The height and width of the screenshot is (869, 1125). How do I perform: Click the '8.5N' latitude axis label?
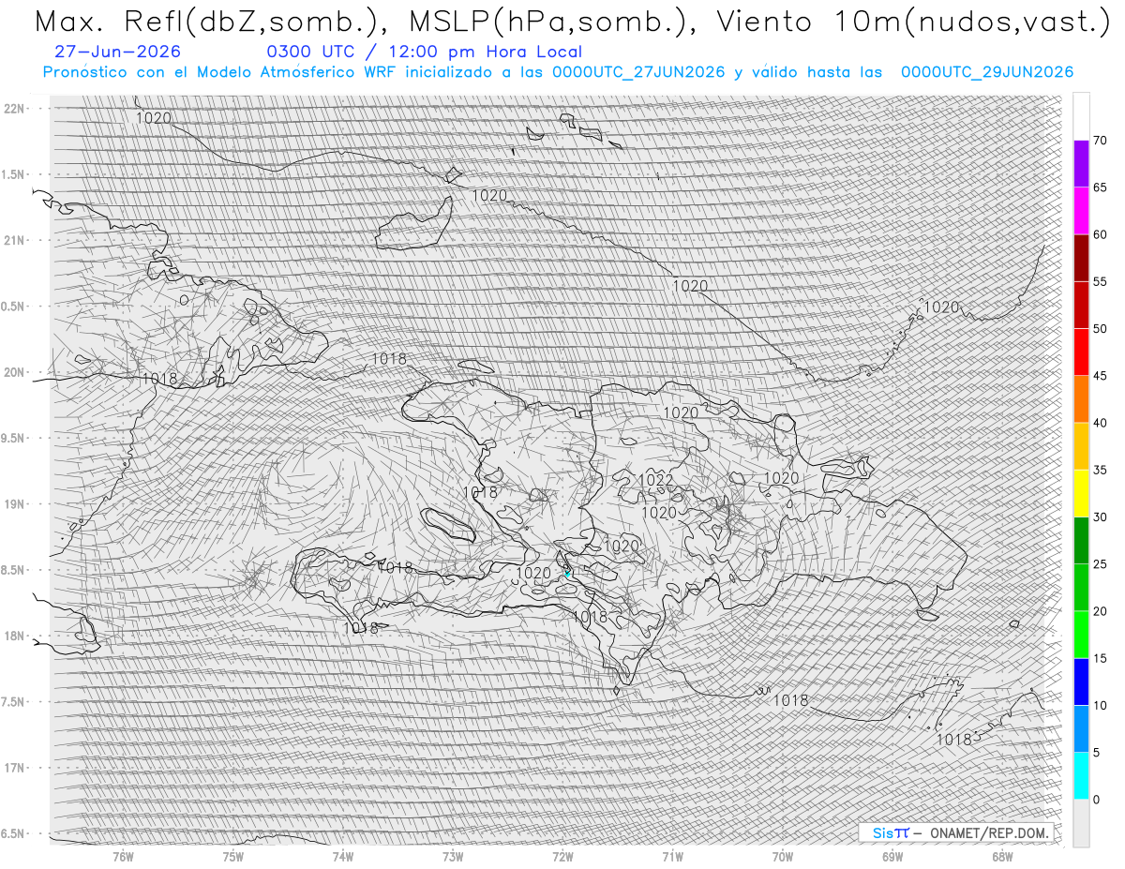point(13,570)
